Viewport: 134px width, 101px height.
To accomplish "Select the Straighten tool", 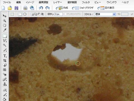I will coord(4,70).
